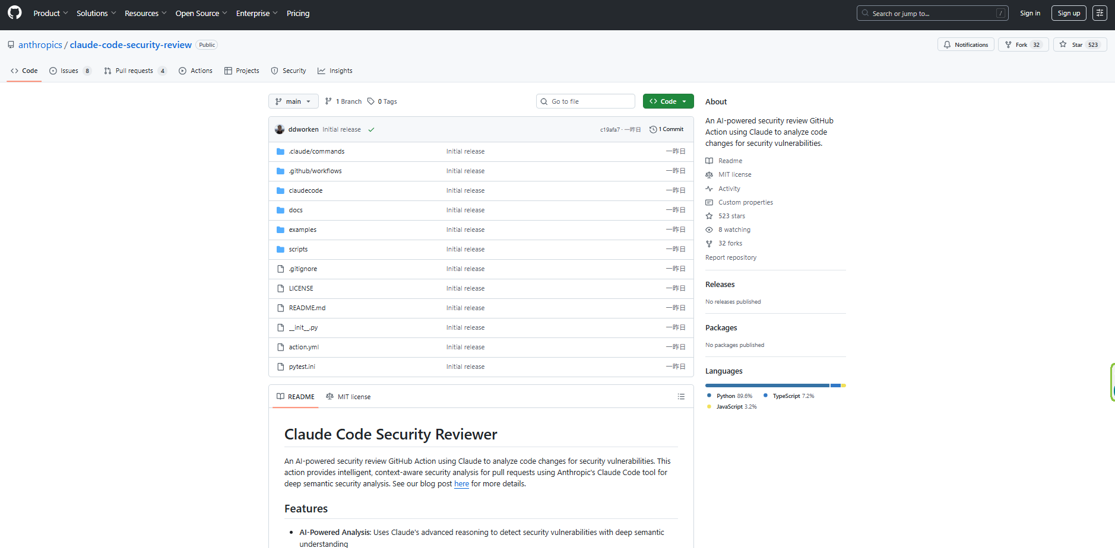Screen dimensions: 1115x548
Task: Click the Sign up button
Action: tap(1068, 12)
